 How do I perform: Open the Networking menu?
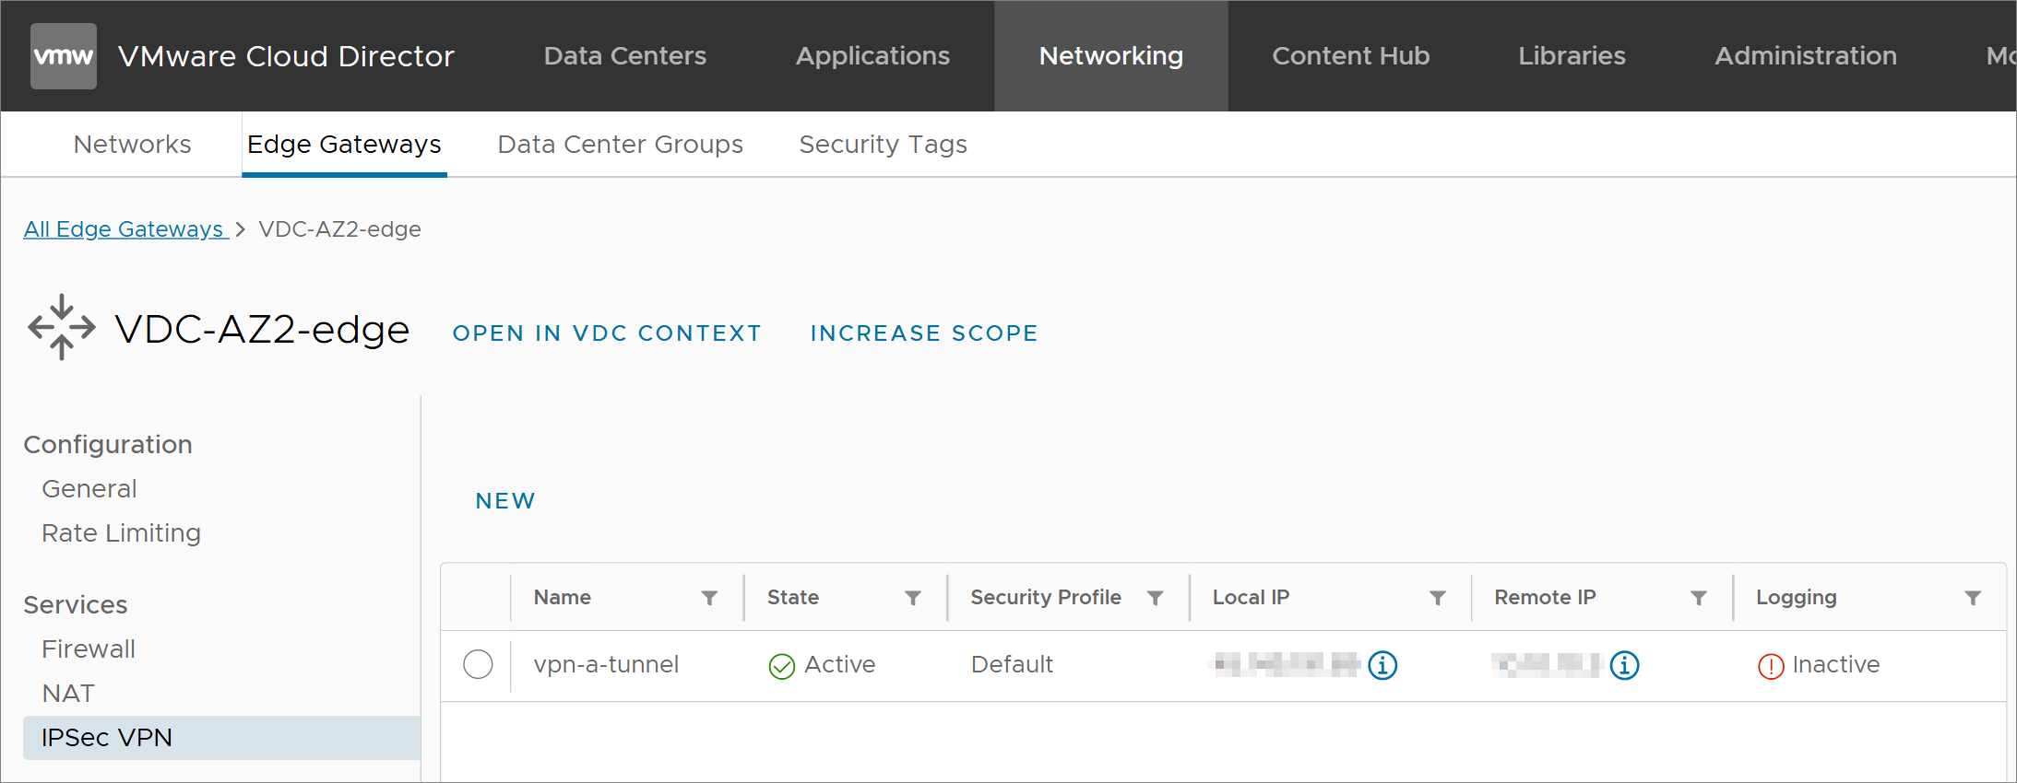coord(1110,56)
